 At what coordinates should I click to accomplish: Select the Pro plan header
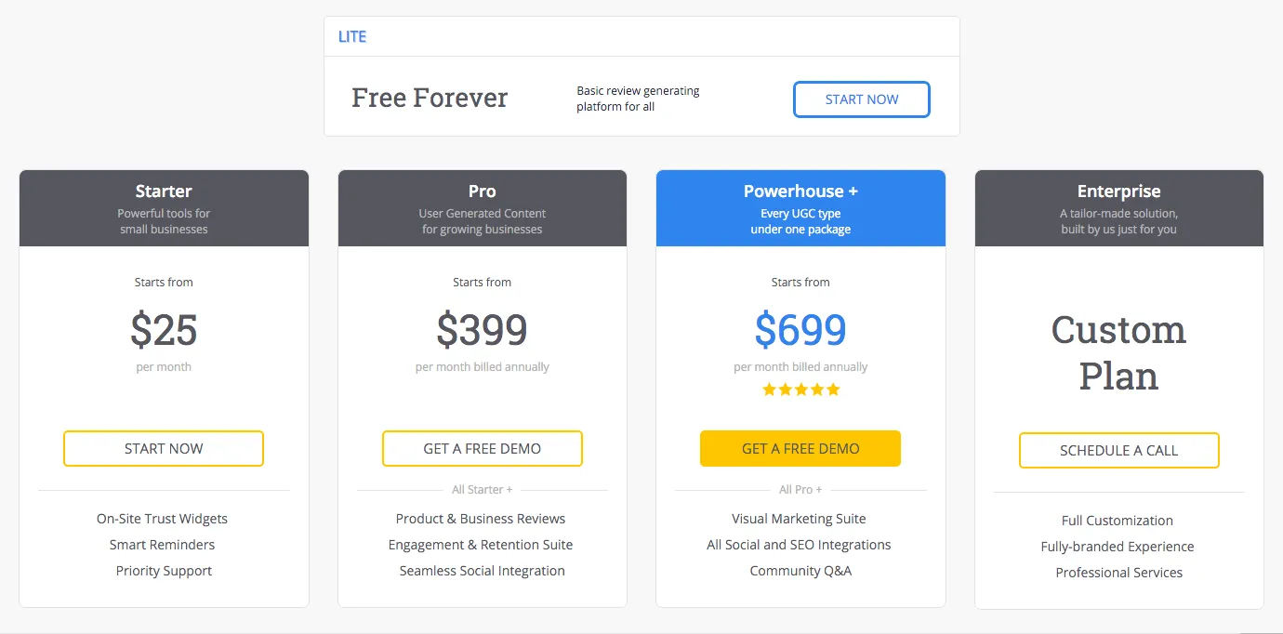(x=482, y=192)
